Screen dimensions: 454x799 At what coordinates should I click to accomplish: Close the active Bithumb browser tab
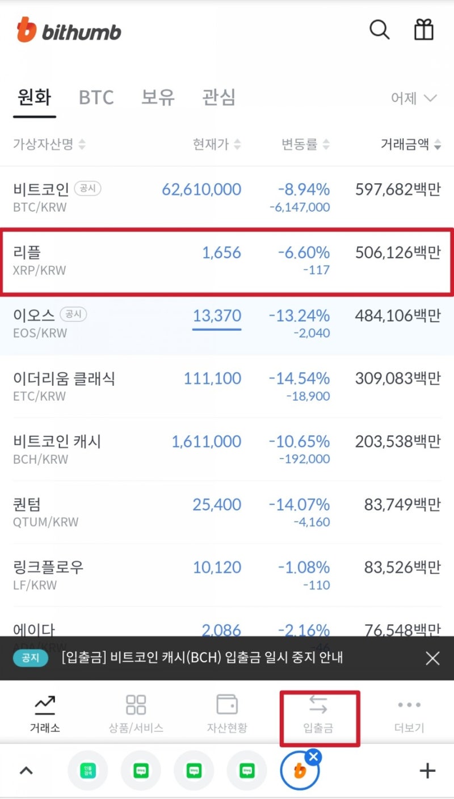point(314,756)
